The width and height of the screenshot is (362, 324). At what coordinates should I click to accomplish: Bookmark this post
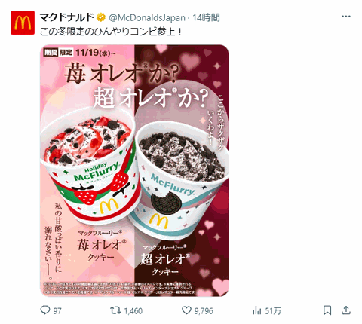pos(327,310)
